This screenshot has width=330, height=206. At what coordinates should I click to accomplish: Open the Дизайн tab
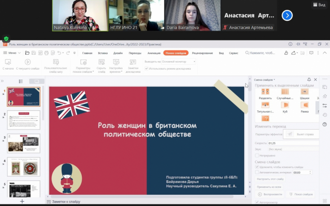tap(118, 53)
